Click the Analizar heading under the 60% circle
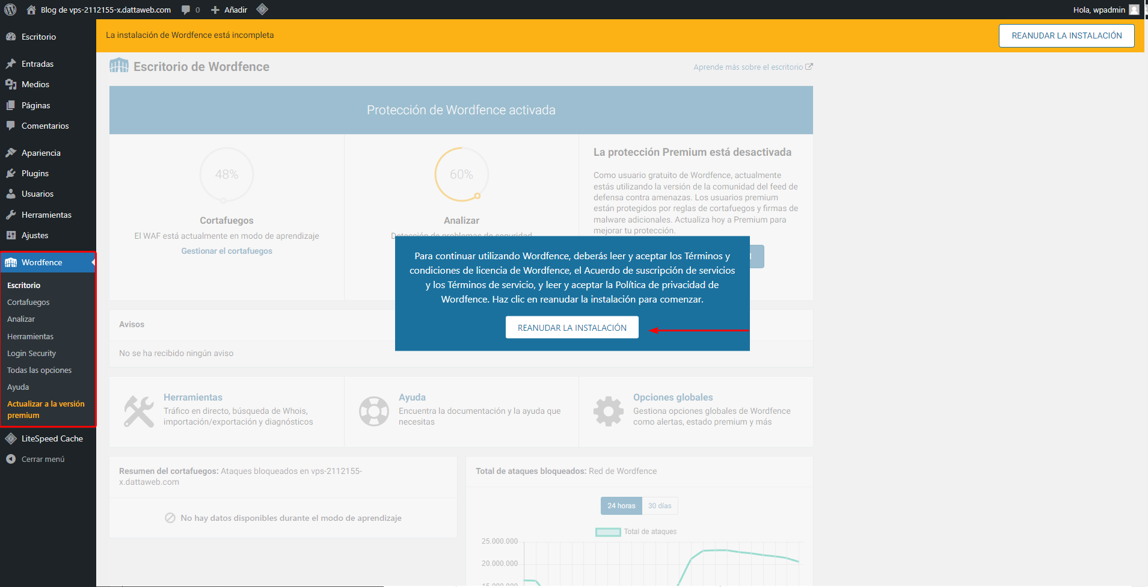The height and width of the screenshot is (587, 1148). [461, 221]
